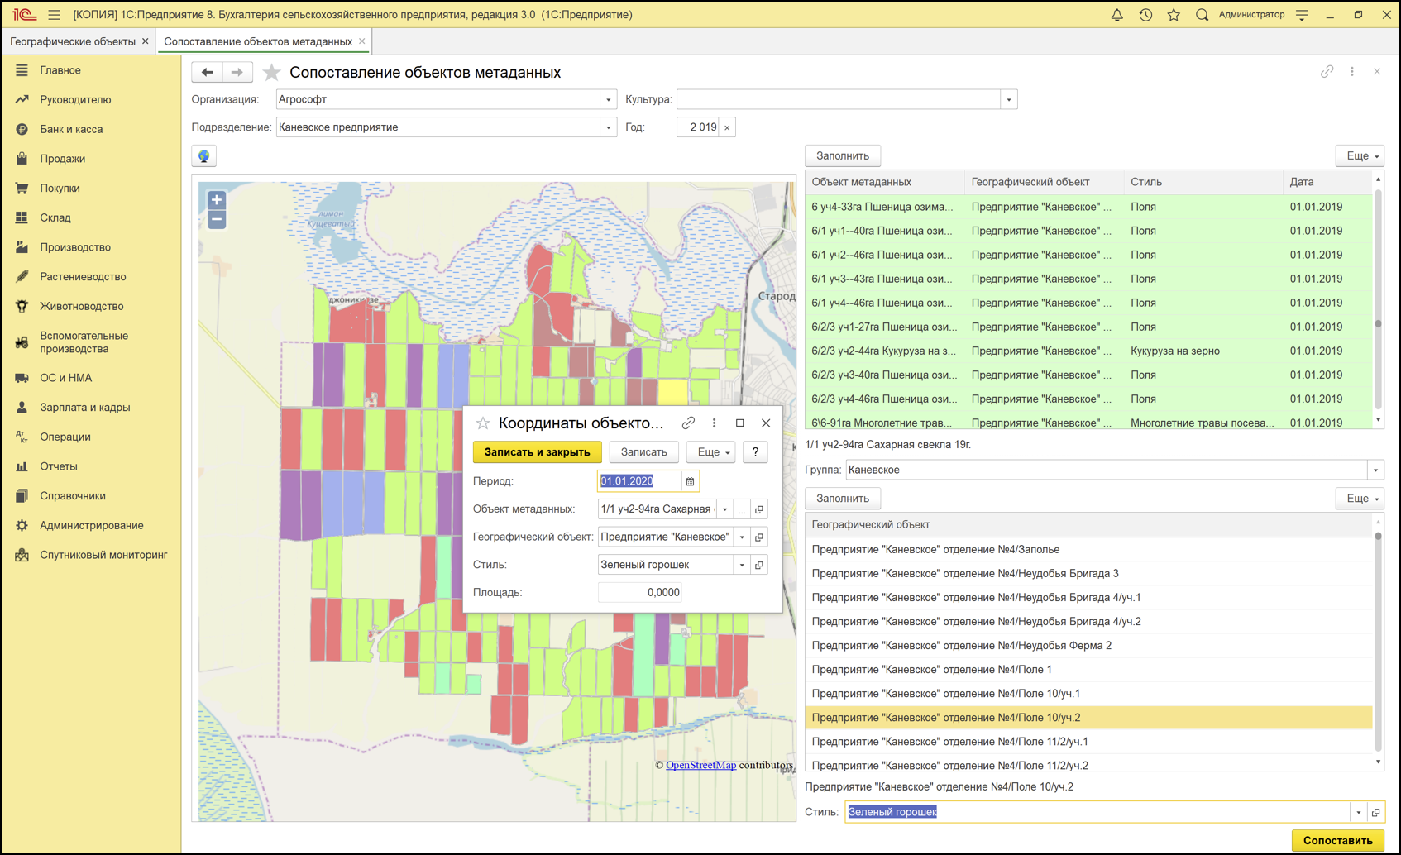Open the Животноводство section
This screenshot has height=855, width=1401.
(x=82, y=307)
